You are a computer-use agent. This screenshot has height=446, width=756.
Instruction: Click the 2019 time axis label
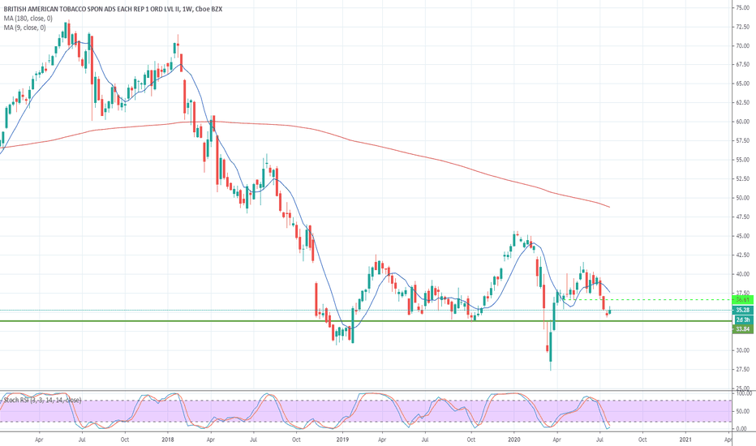coord(342,440)
